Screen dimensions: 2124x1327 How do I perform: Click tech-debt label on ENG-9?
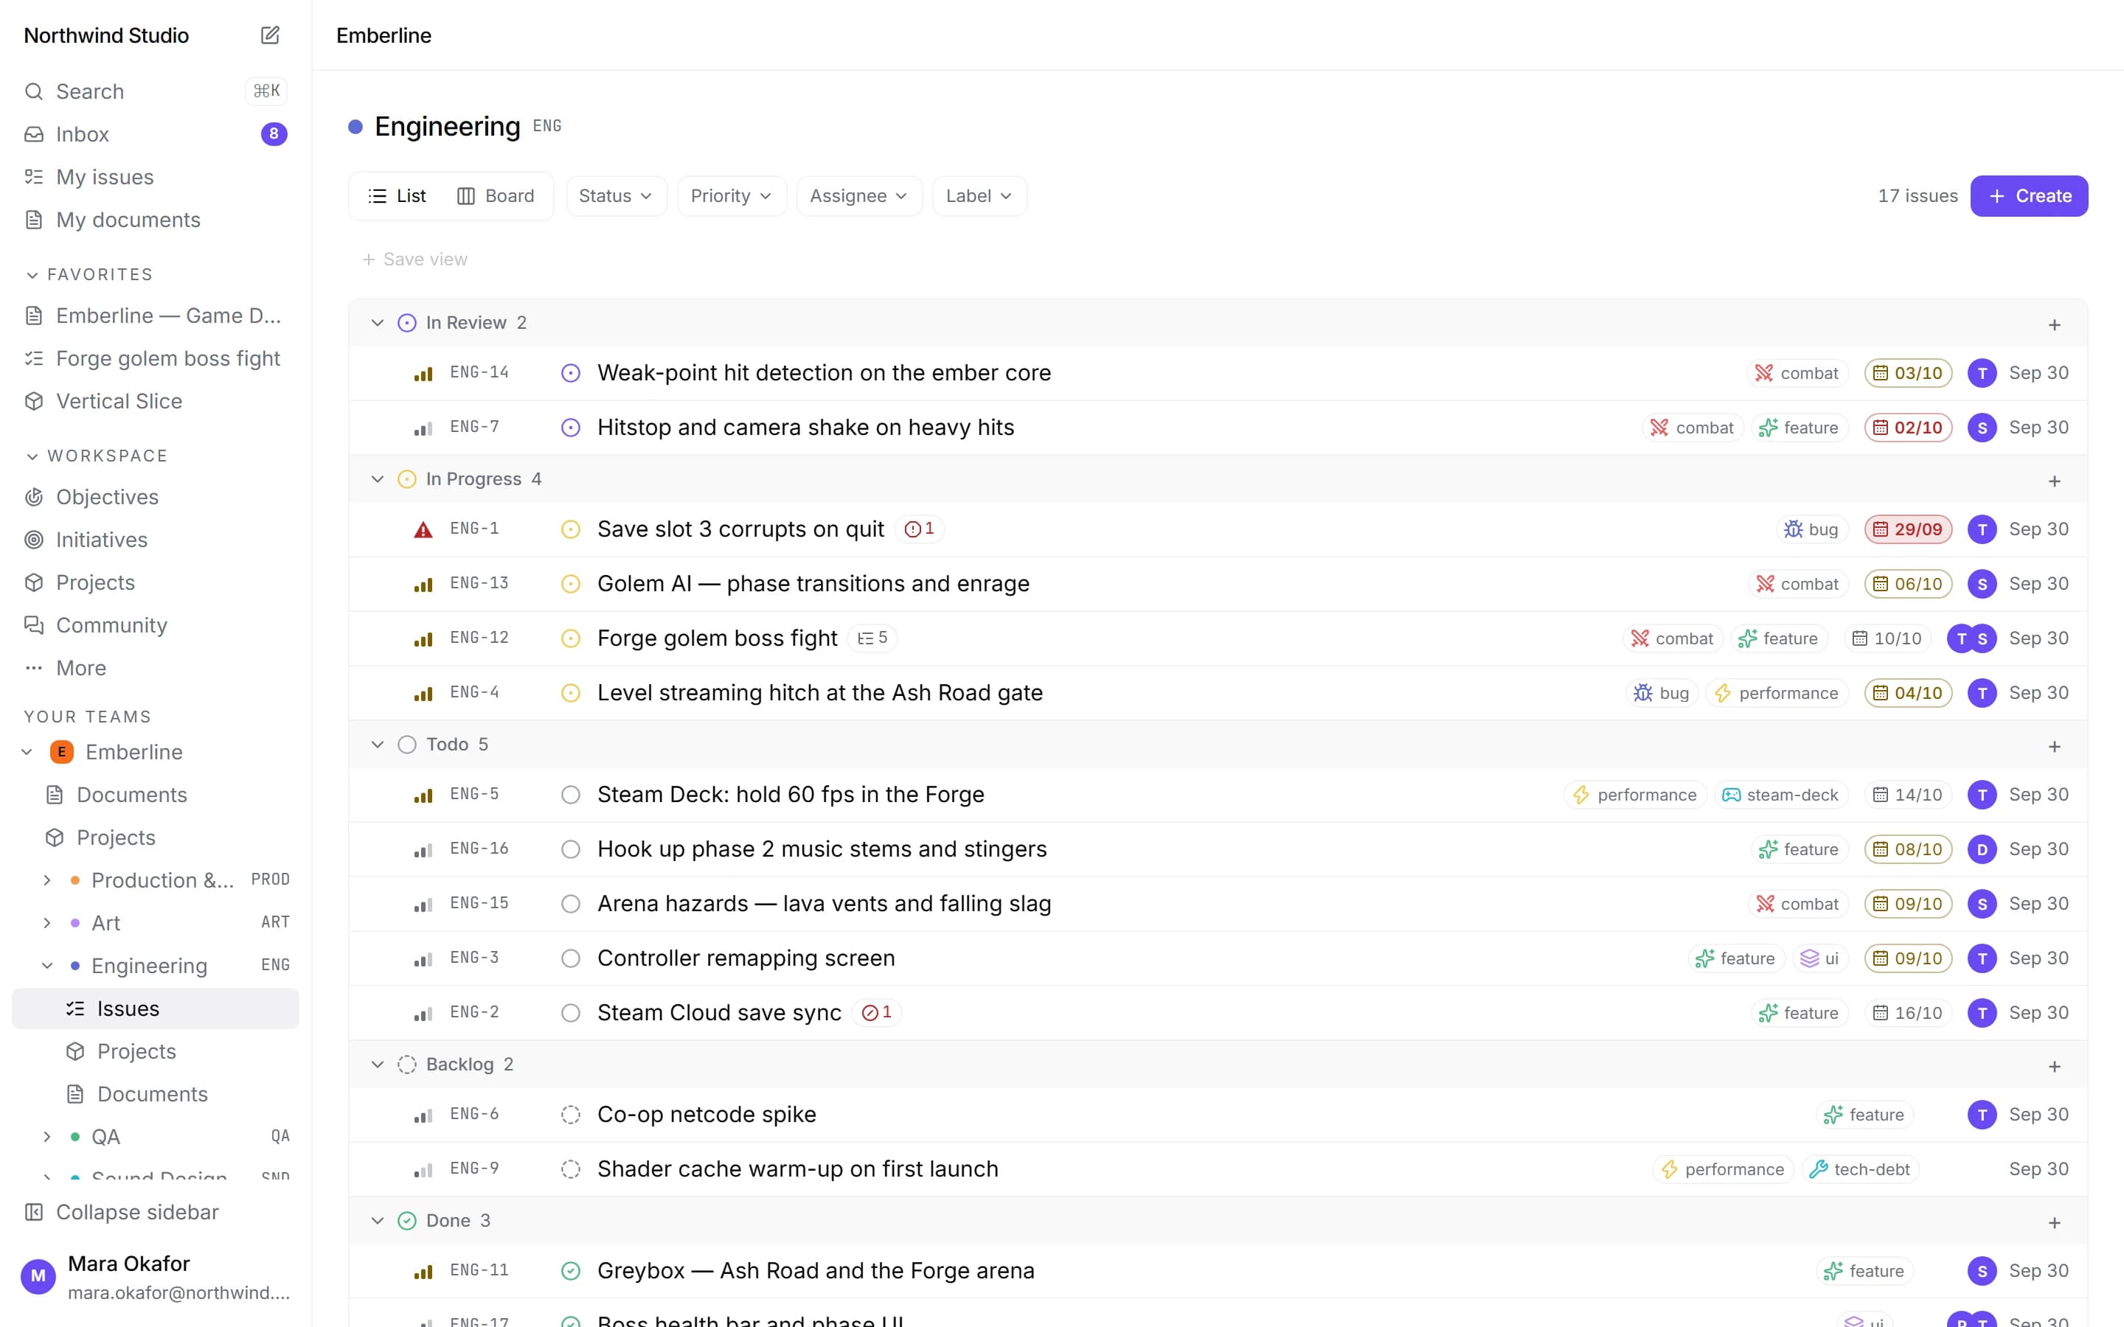click(x=1860, y=1169)
